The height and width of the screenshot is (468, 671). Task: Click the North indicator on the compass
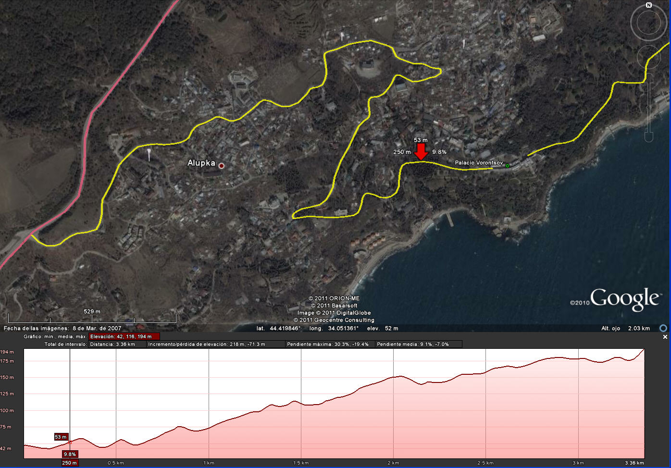pyautogui.click(x=648, y=5)
